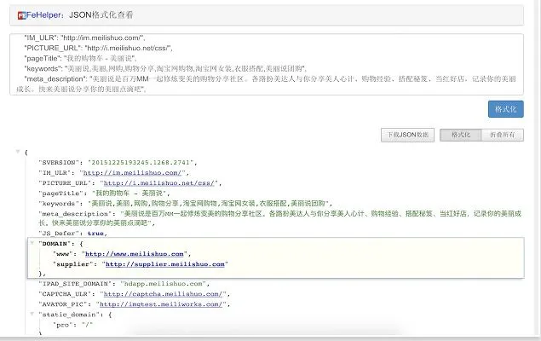Click the IPAD_SITE_DOMAIN key
The width and height of the screenshot is (541, 341).
pos(75,284)
